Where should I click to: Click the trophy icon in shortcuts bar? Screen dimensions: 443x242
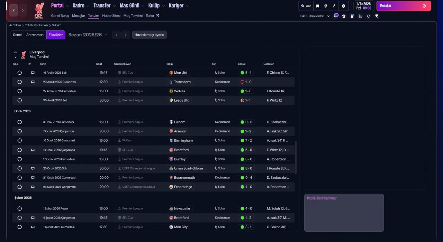coord(377,16)
